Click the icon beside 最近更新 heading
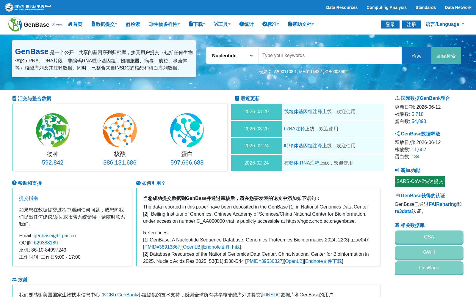 [x=237, y=98]
